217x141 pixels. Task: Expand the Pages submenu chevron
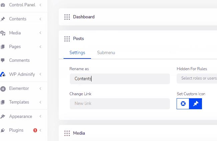point(40,47)
